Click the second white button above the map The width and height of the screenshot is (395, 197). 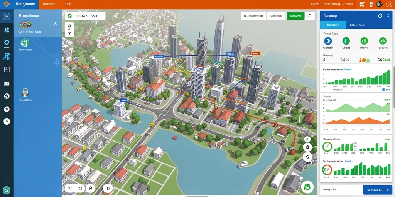[x=276, y=16]
